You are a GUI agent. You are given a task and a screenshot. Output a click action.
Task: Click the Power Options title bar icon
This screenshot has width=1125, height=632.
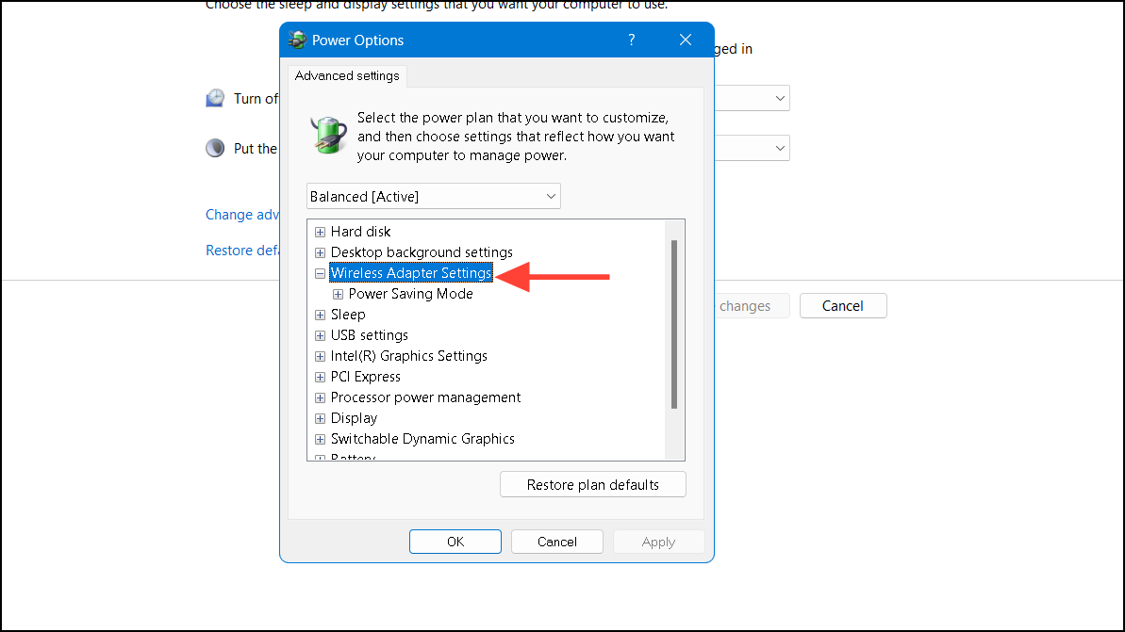click(296, 40)
